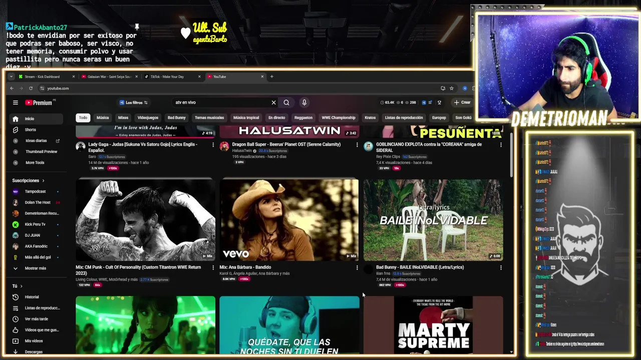Open the Crear dropdown button
641x360 pixels.
(x=462, y=102)
